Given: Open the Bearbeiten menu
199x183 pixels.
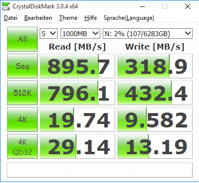Looking at the screenshot, I should tap(38, 18).
